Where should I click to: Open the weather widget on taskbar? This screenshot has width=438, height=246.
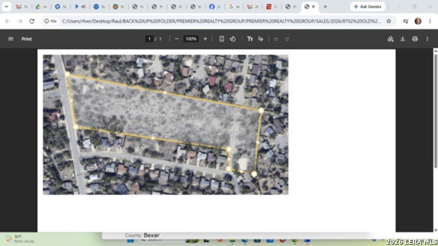pyautogui.click(x=20, y=239)
